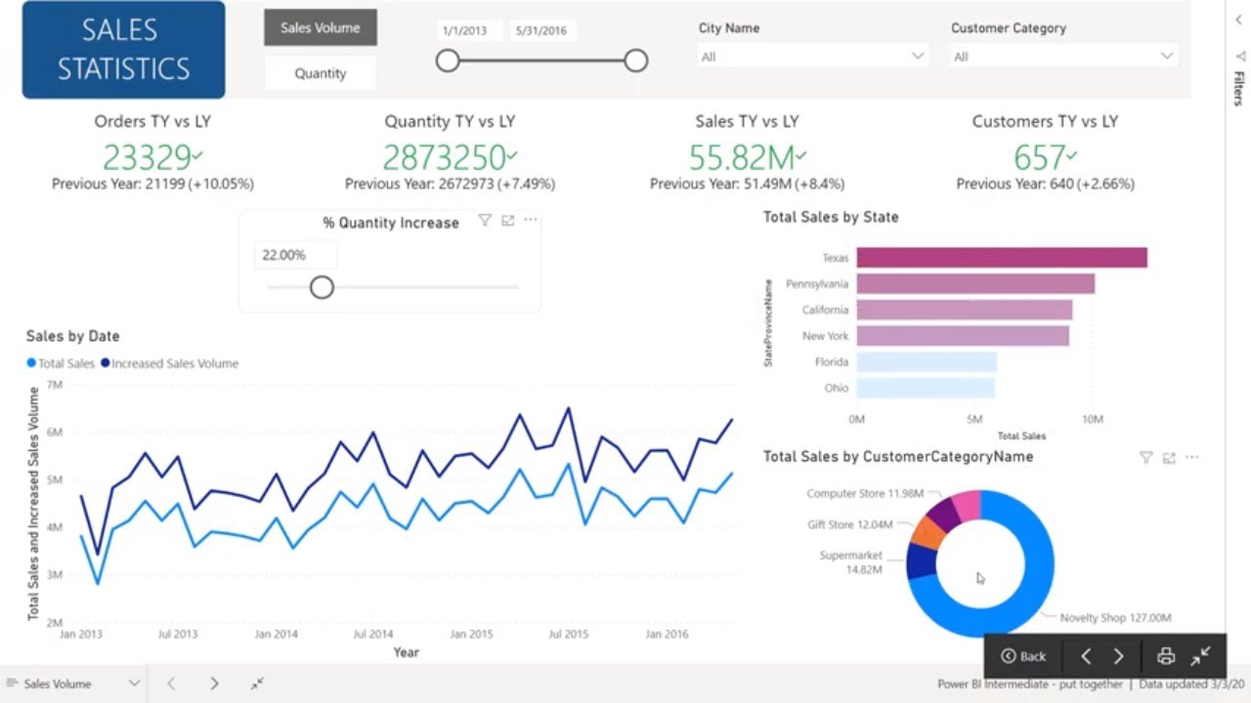Click the 'Sales by Date' chart title
Screen dimensions: 1251x703
(x=72, y=336)
